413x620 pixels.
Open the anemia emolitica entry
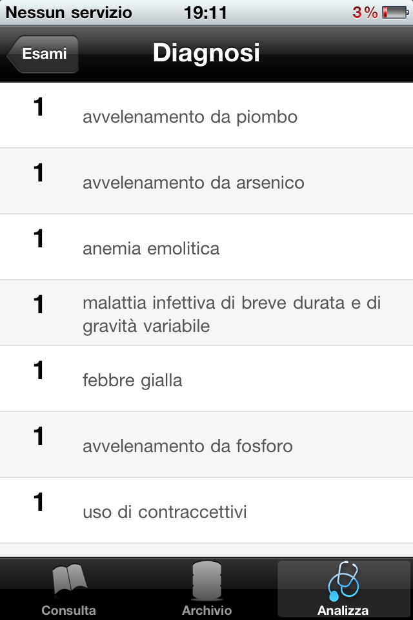click(x=206, y=247)
